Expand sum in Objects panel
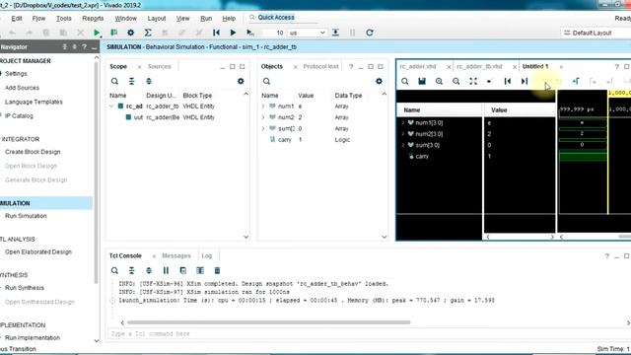Image resolution: width=631 pixels, height=355 pixels. [x=263, y=129]
